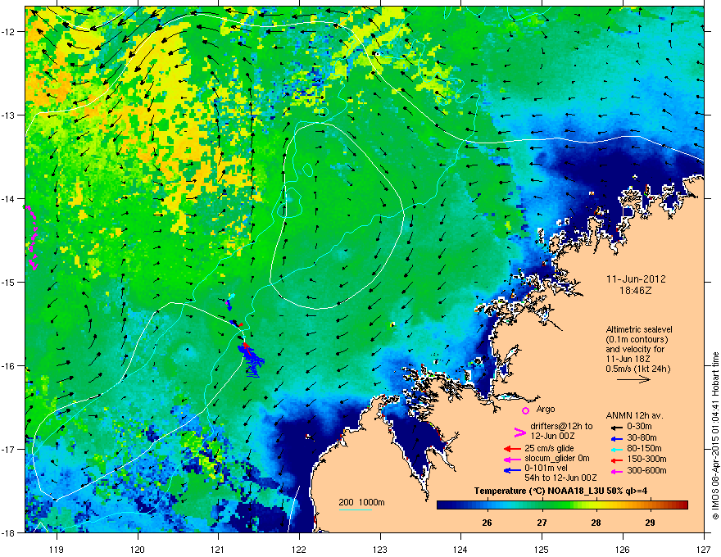Click the yellow part of colorbar above 28

[596, 505]
